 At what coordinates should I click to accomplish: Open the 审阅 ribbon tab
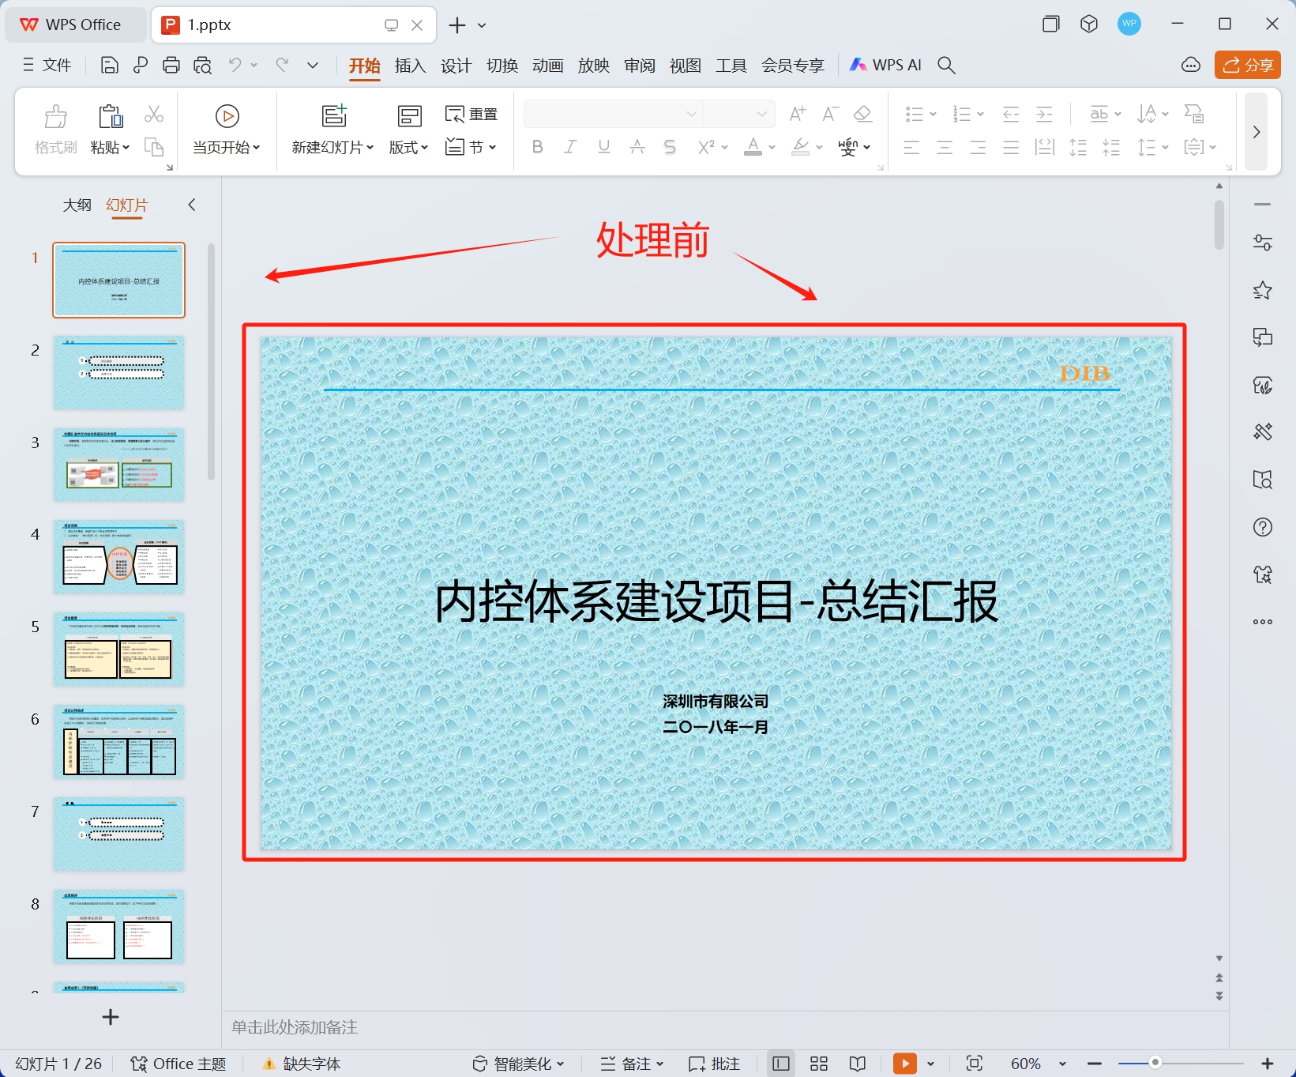pyautogui.click(x=639, y=65)
